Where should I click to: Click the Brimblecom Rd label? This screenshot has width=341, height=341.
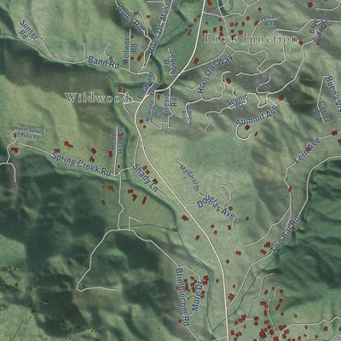point(182,297)
